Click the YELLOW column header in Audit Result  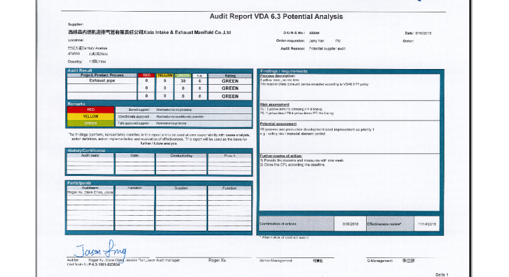pyautogui.click(x=165, y=76)
